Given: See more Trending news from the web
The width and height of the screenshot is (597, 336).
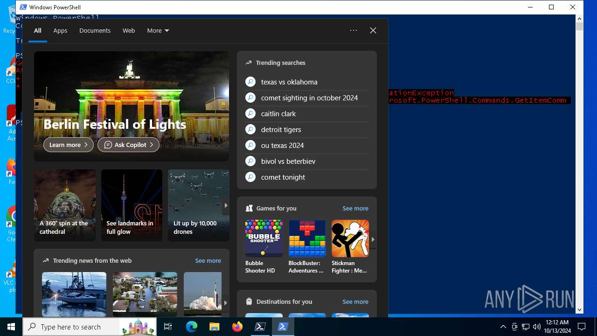Looking at the screenshot, I should 208,260.
